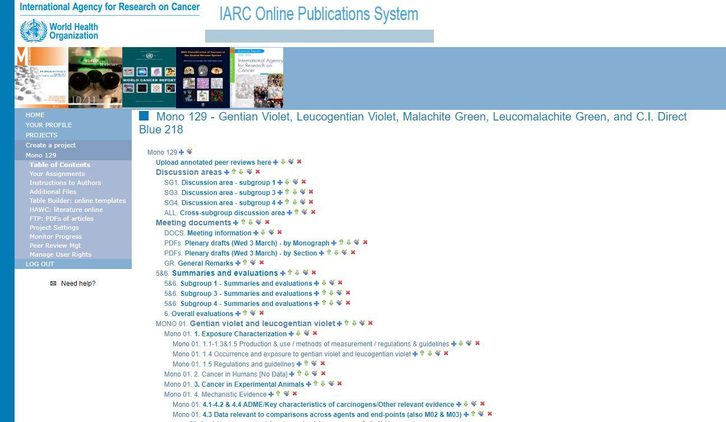Click edit icon beside 'General Remarks'
726x422 pixels.
(x=253, y=263)
